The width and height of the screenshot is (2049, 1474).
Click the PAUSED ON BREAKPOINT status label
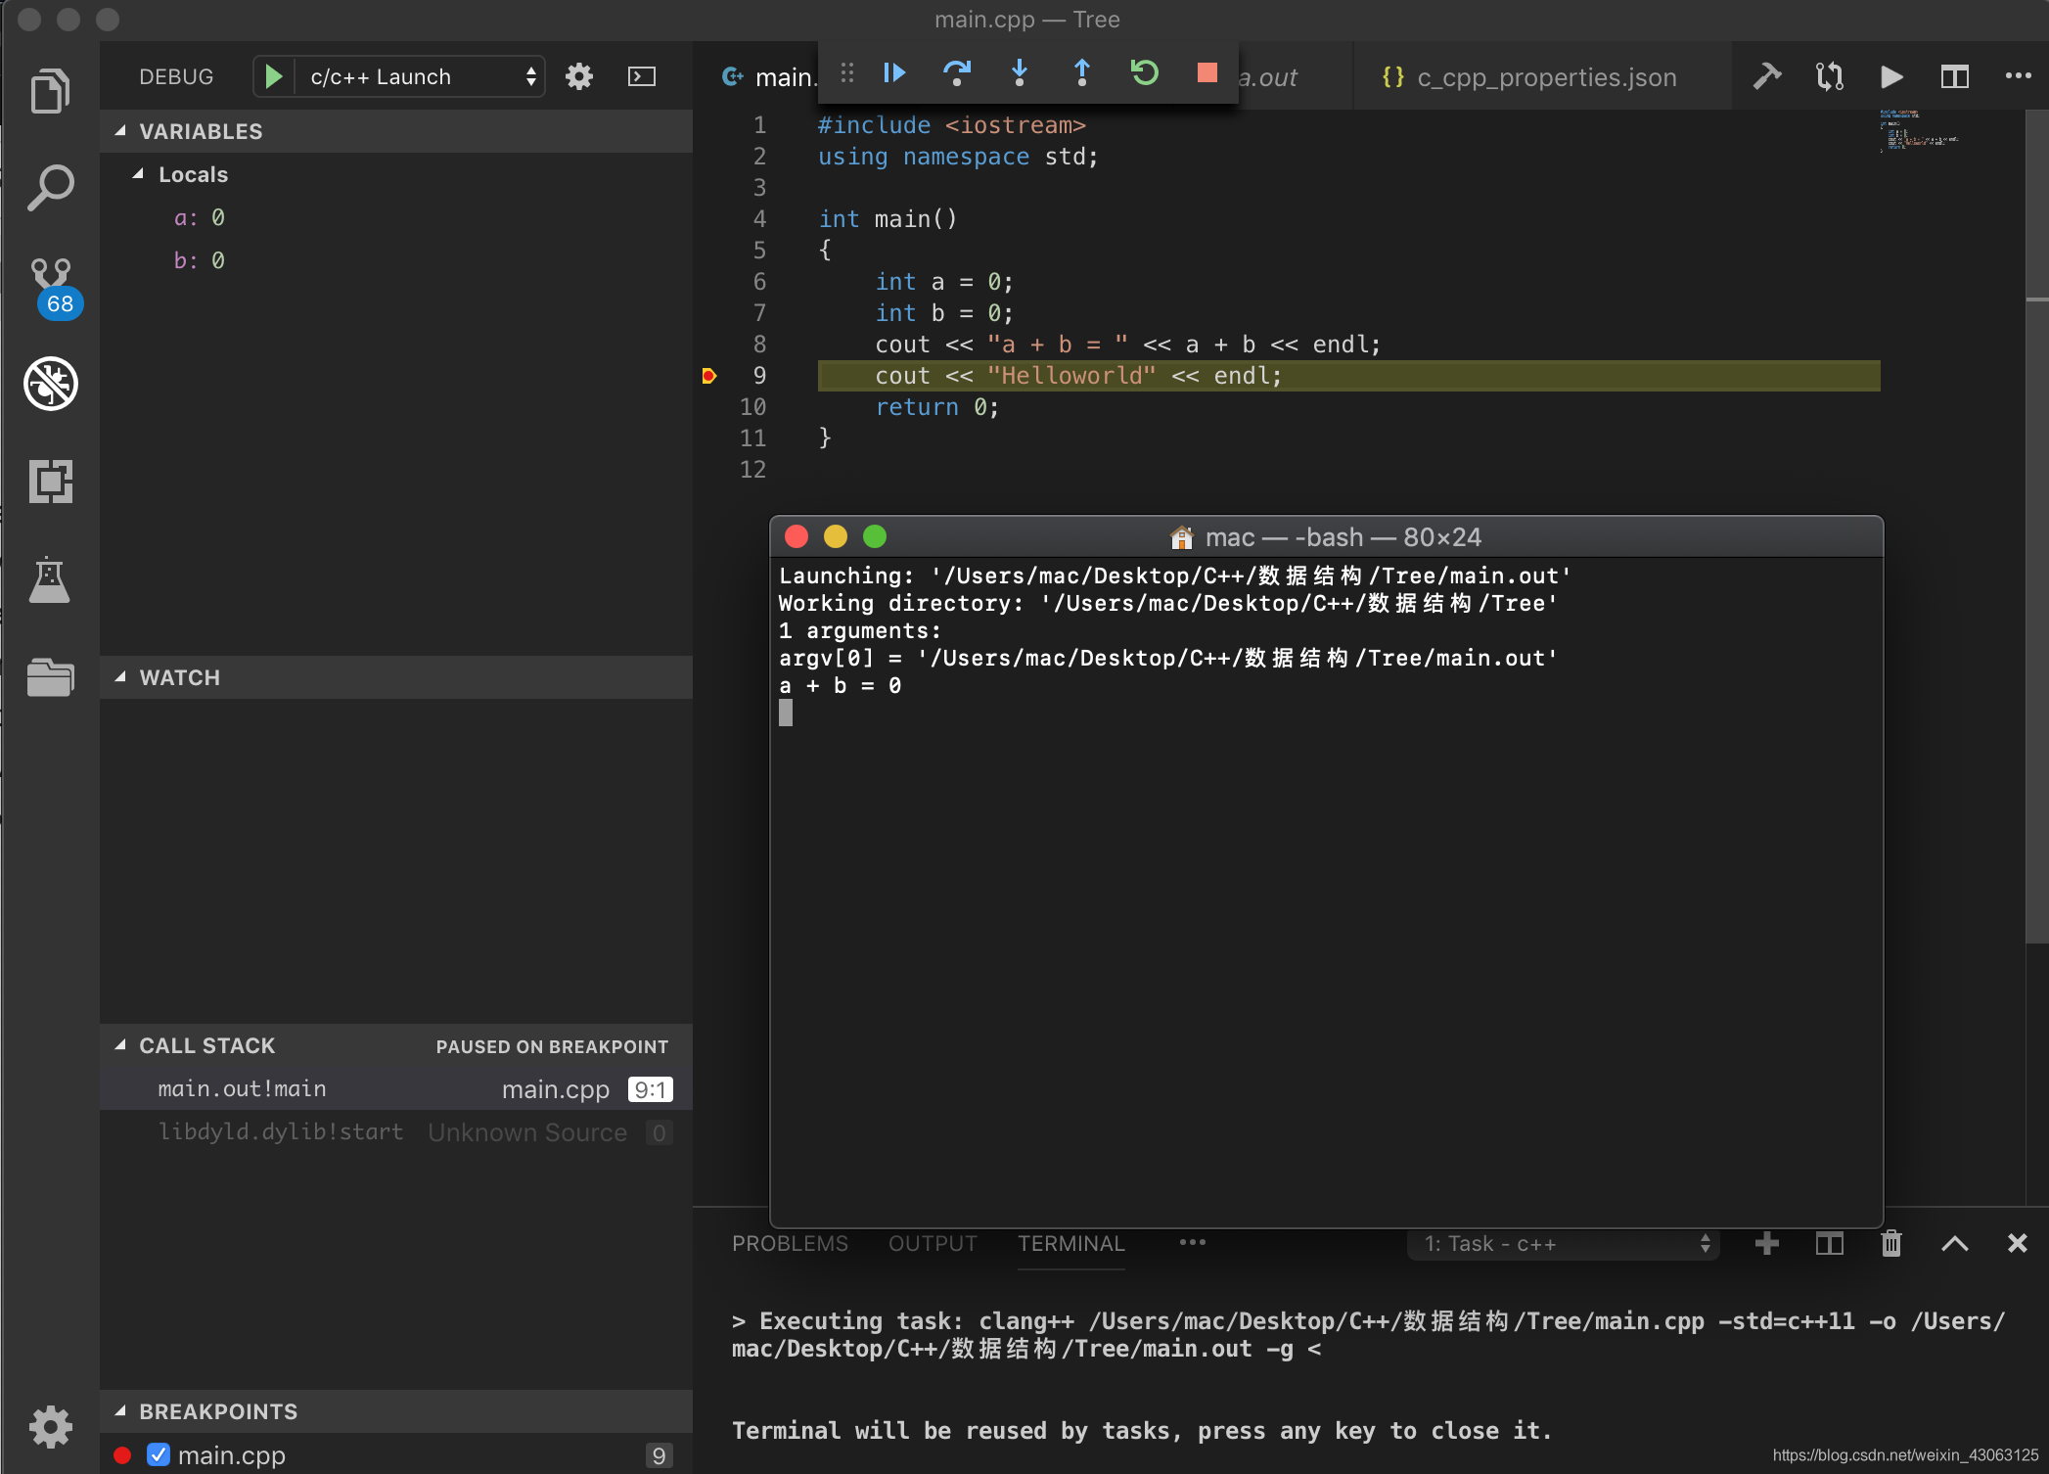(552, 1046)
